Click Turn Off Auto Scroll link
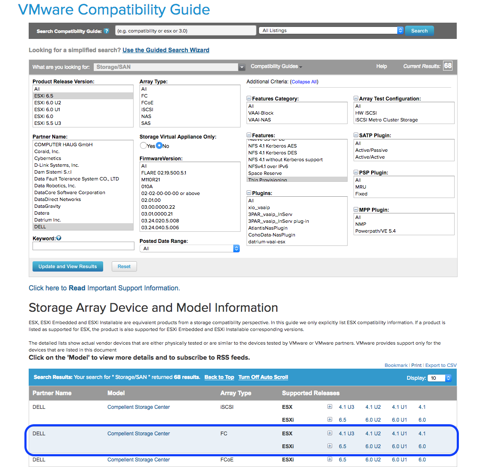 click(x=263, y=377)
